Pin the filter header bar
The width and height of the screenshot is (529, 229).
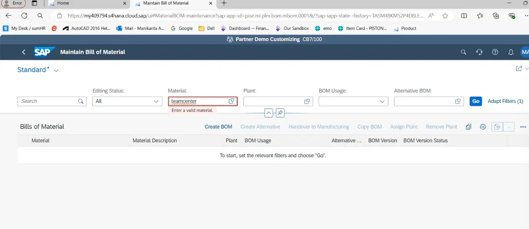pyautogui.click(x=280, y=113)
